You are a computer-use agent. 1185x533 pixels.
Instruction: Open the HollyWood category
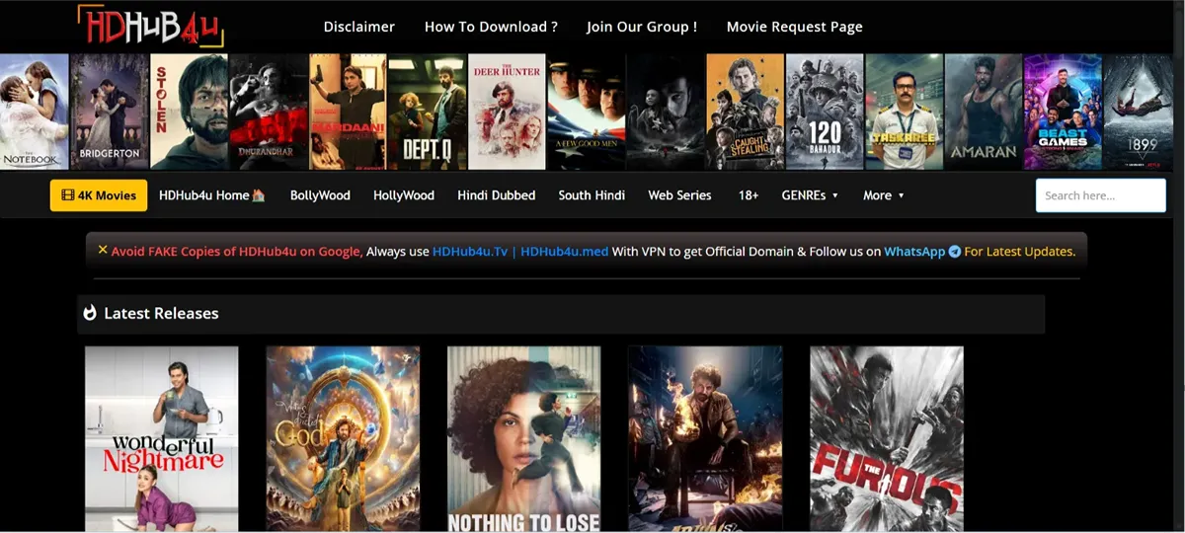pyautogui.click(x=404, y=195)
